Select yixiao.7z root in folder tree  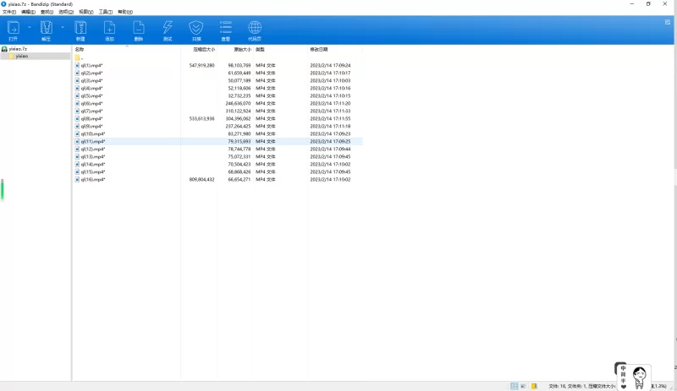(x=17, y=49)
